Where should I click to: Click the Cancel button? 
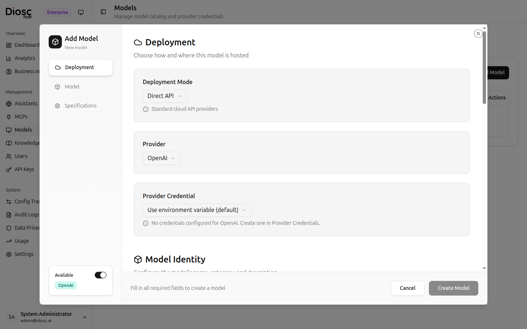pos(407,288)
